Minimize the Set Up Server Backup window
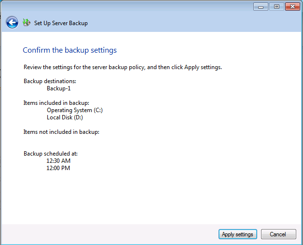 tap(261, 7)
